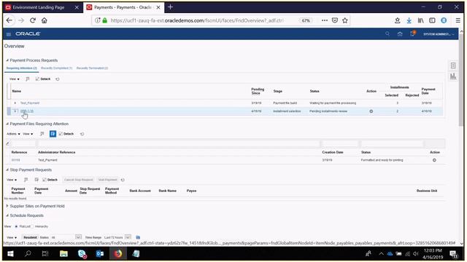Click freeze icon in Payment Process Requests toolbar

tap(28, 79)
